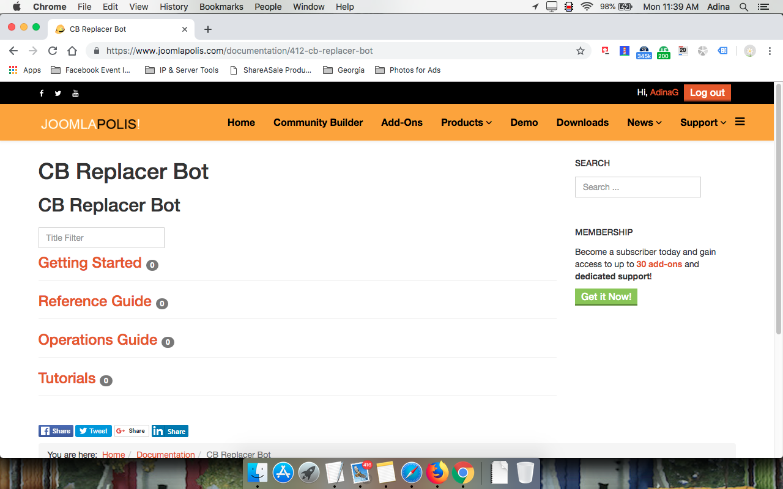The image size is (783, 489).
Task: Click the 345k badge extension icon
Action: coord(644,52)
